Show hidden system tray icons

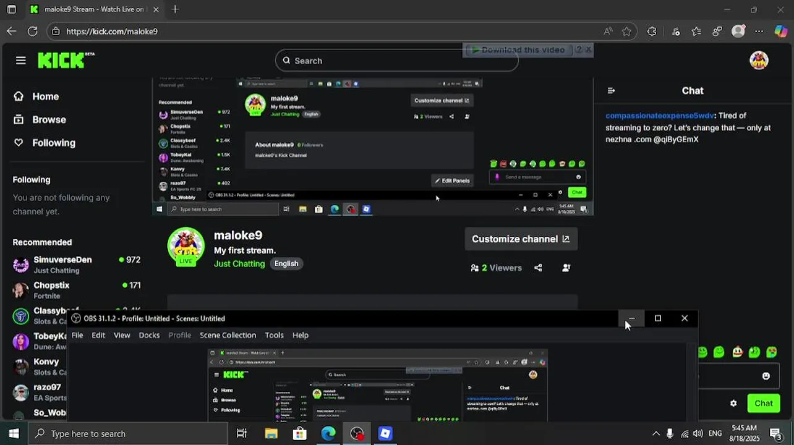(655, 433)
